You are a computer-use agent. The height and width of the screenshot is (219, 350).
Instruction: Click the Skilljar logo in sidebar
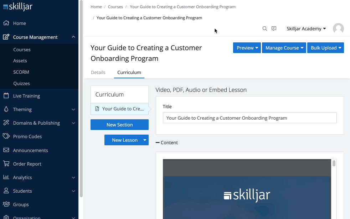point(17,7)
